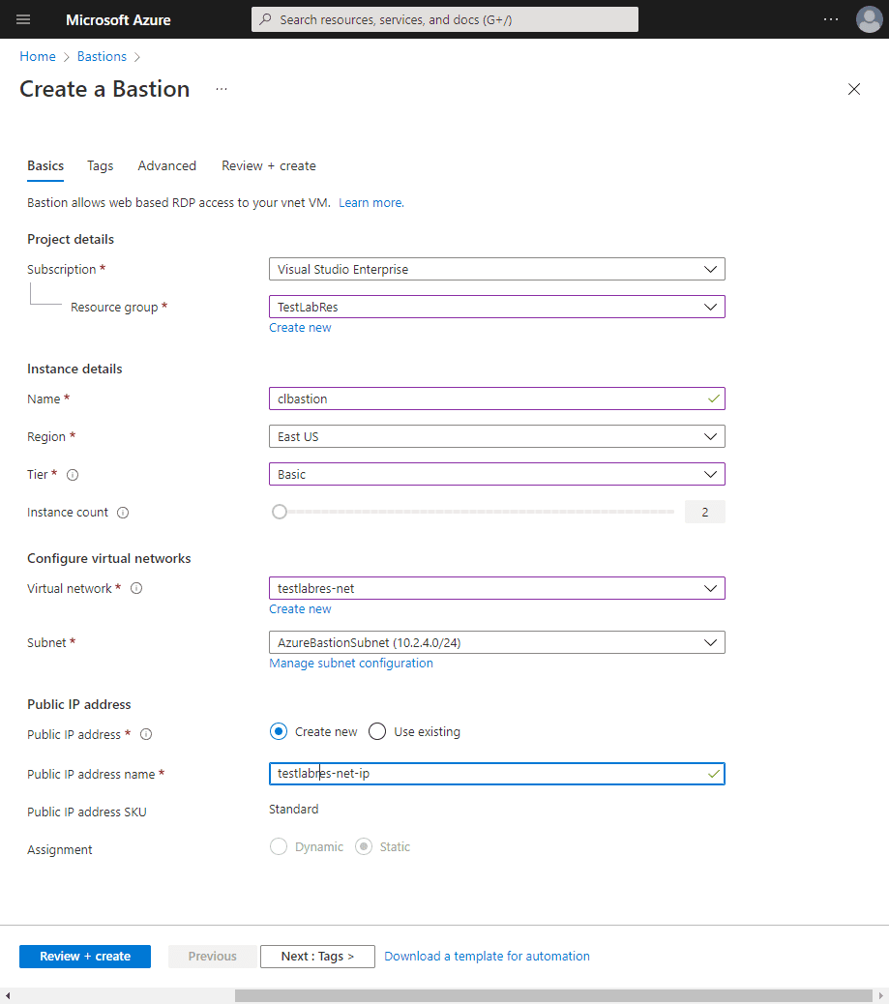Select the Create new radio button
Screen dimensions: 889x1004
(x=279, y=732)
